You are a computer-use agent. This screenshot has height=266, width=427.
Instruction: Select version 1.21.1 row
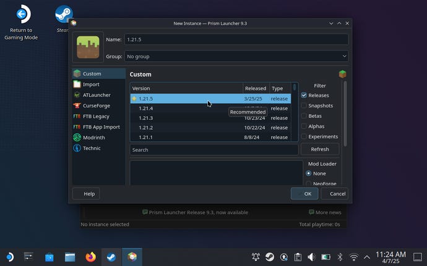point(210,137)
